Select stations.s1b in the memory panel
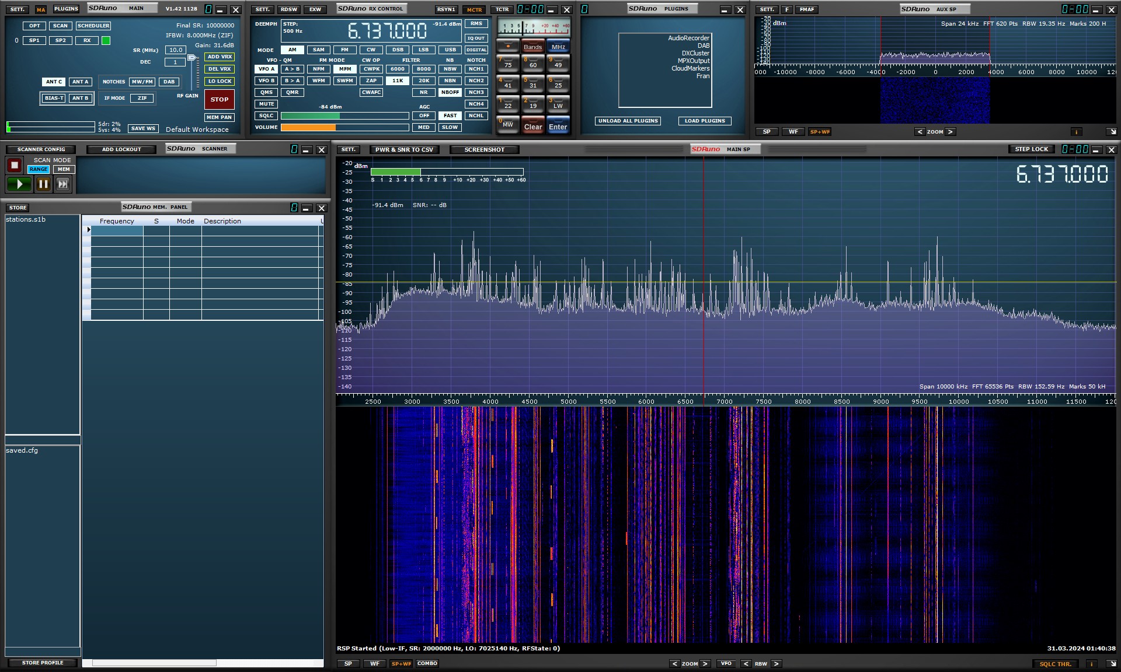 [26, 219]
